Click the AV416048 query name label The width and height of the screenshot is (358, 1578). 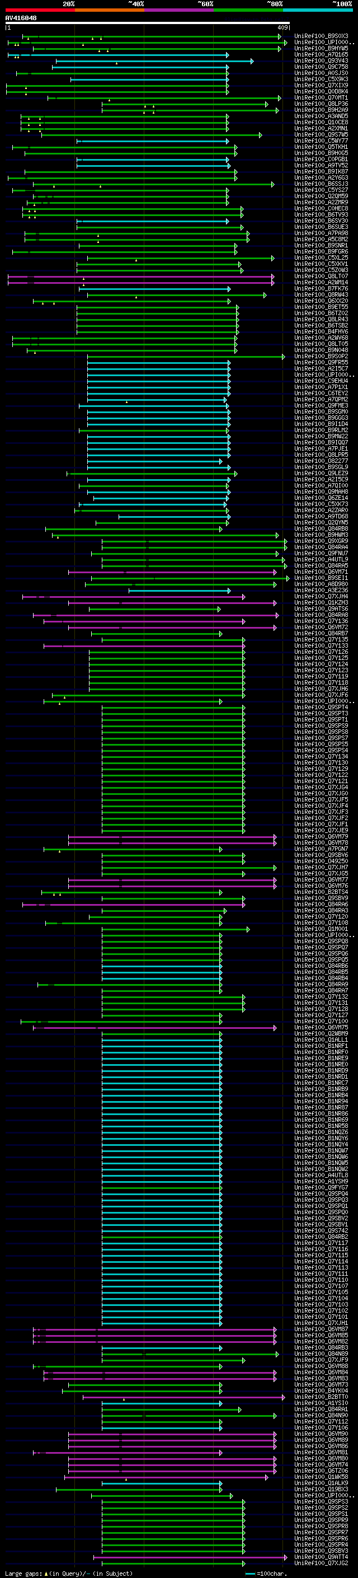[x=21, y=18]
